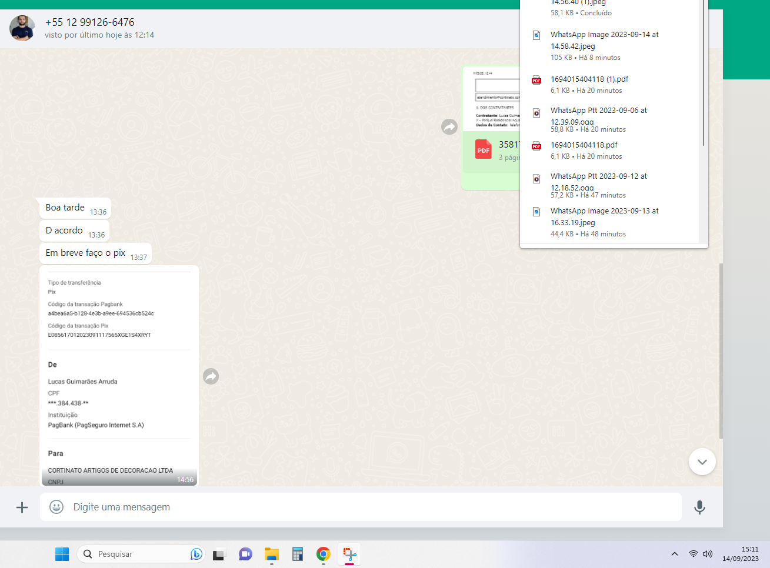Screen dimensions: 770x568
Task: Click file icon of 14.58.42.jpeg download
Action: [536, 35]
